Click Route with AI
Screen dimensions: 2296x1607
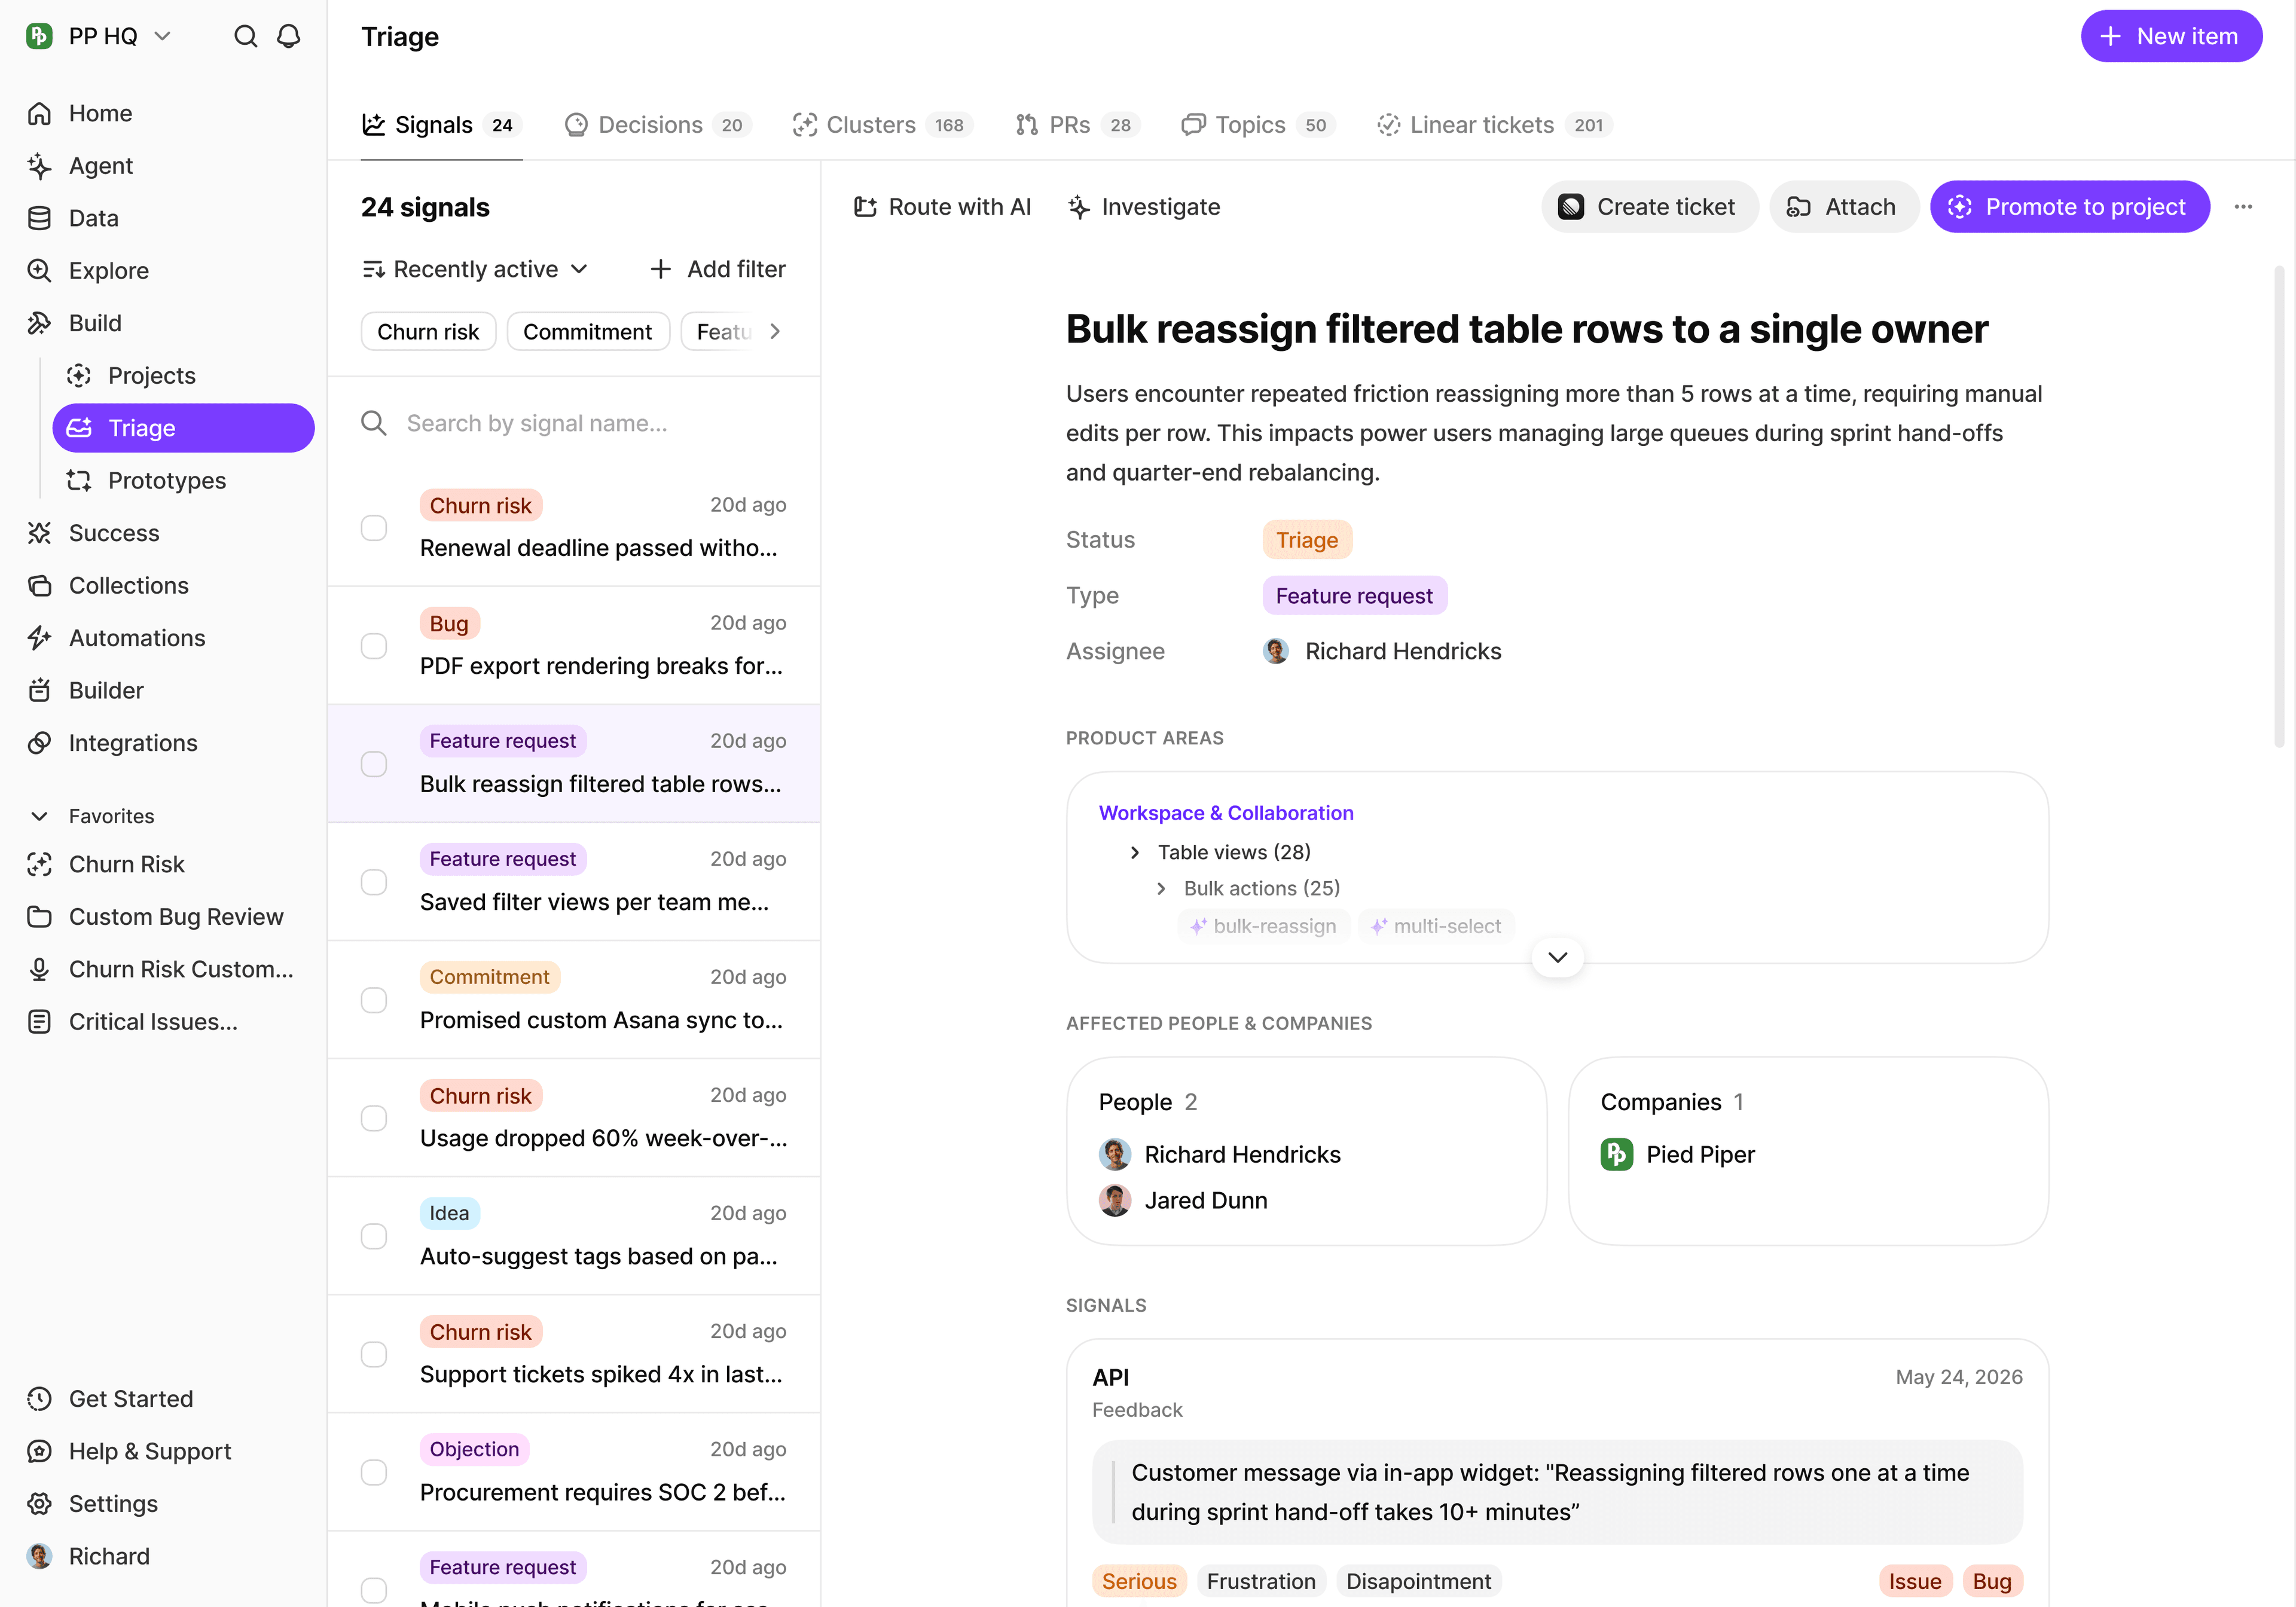pos(942,207)
